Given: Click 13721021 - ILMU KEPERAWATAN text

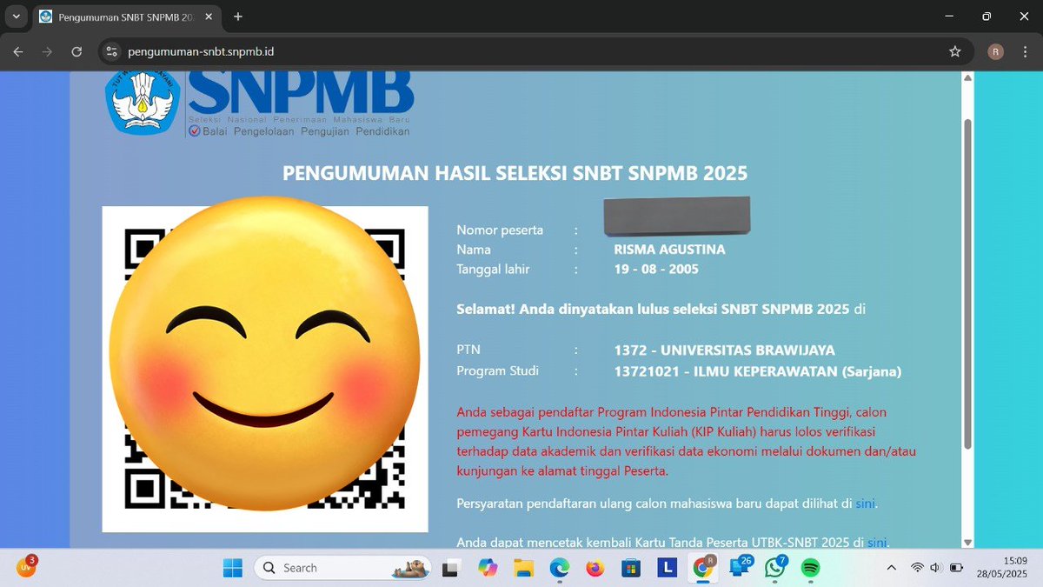Looking at the screenshot, I should pyautogui.click(x=758, y=371).
